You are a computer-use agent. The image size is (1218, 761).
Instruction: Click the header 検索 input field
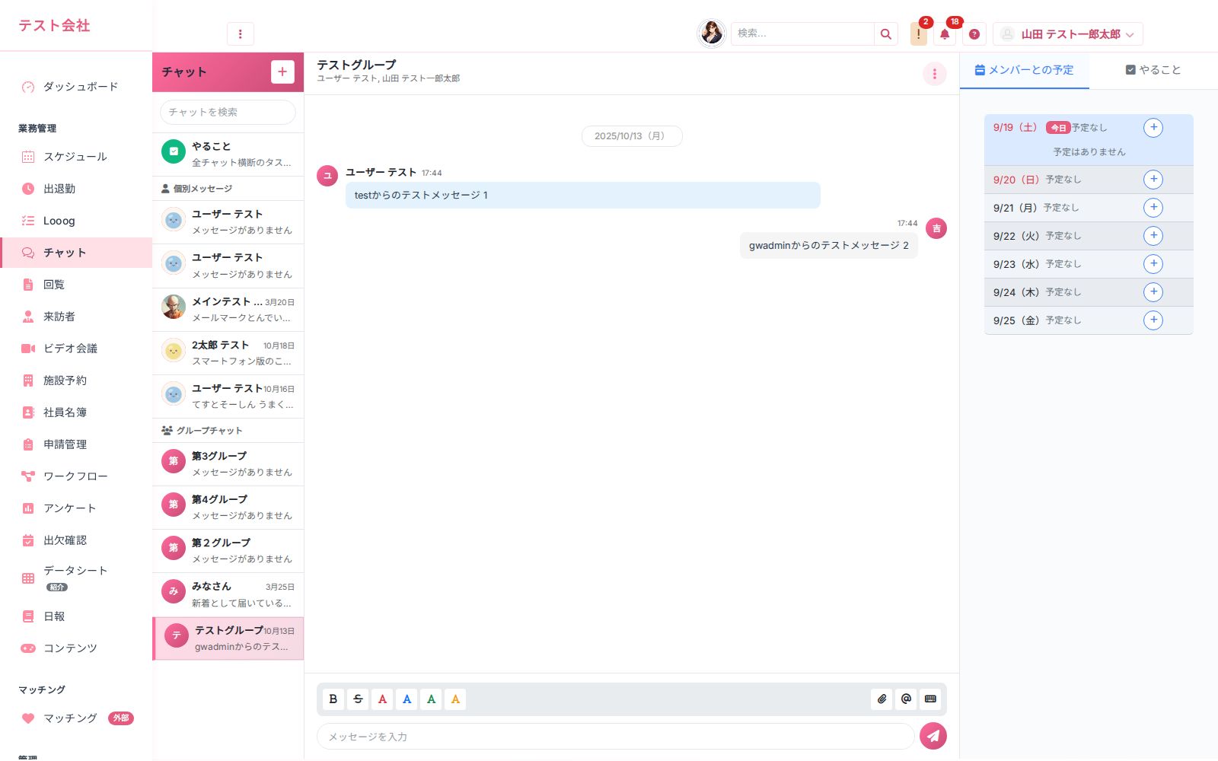pos(802,33)
